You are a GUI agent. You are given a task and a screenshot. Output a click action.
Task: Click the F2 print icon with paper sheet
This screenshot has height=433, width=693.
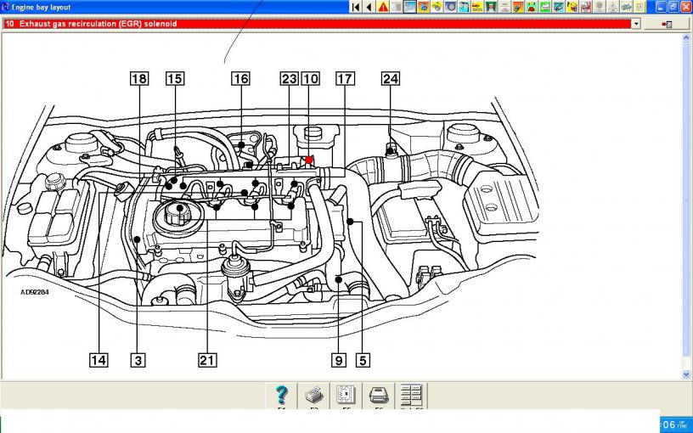(313, 395)
